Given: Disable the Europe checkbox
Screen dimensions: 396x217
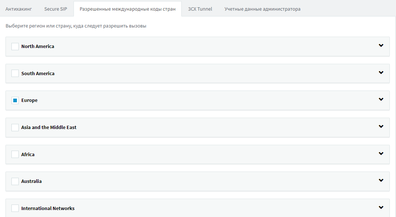Looking at the screenshot, I should pos(15,100).
